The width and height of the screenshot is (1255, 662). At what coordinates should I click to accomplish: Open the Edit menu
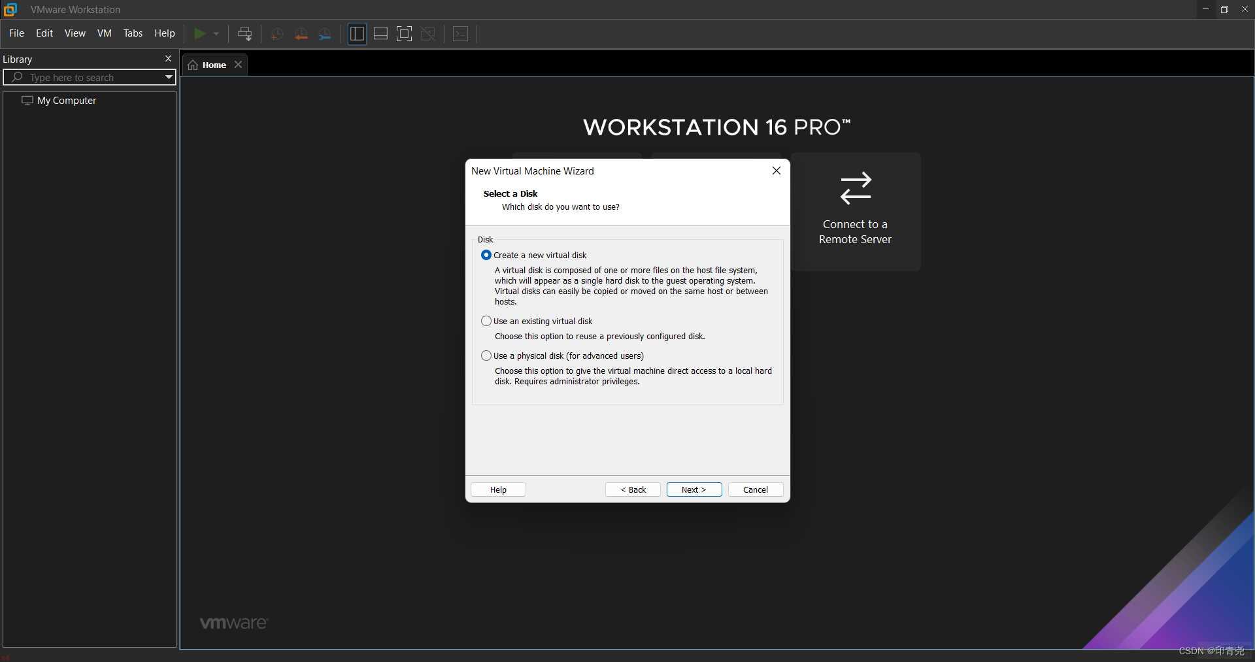pyautogui.click(x=44, y=33)
